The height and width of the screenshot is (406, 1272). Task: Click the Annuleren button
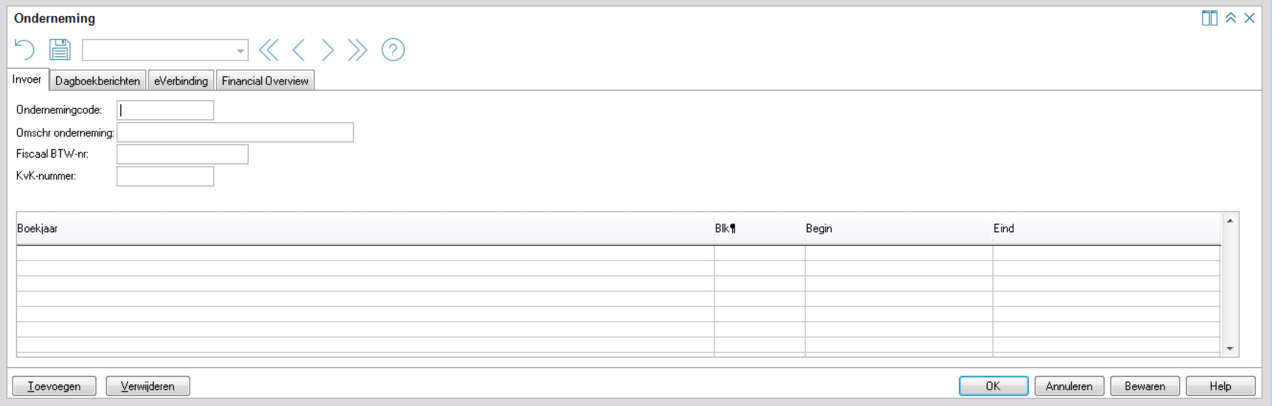(1069, 386)
